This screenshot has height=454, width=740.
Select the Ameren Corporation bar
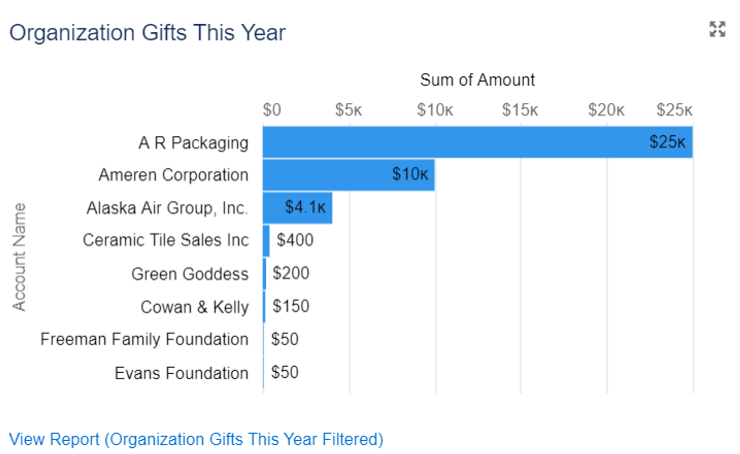(349, 175)
